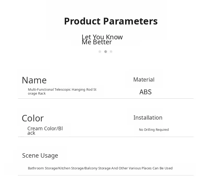This screenshot has width=206, height=185.
Task: Select the "Scene Usage" label
Action: click(40, 156)
